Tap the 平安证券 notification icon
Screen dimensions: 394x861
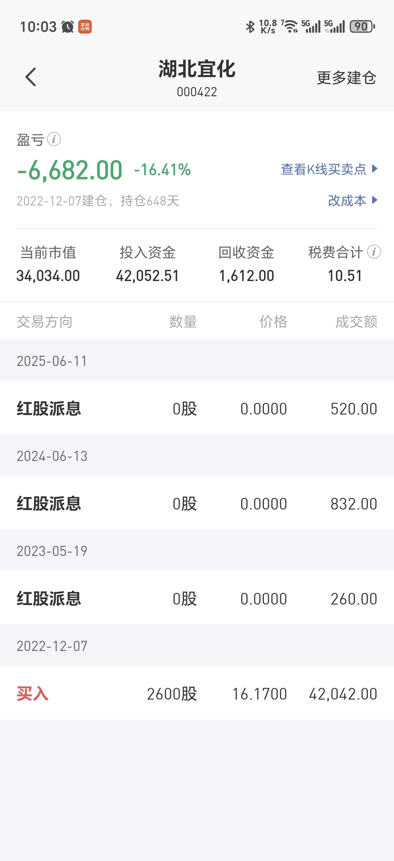[85, 27]
